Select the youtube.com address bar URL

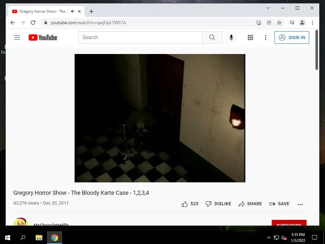tap(88, 23)
